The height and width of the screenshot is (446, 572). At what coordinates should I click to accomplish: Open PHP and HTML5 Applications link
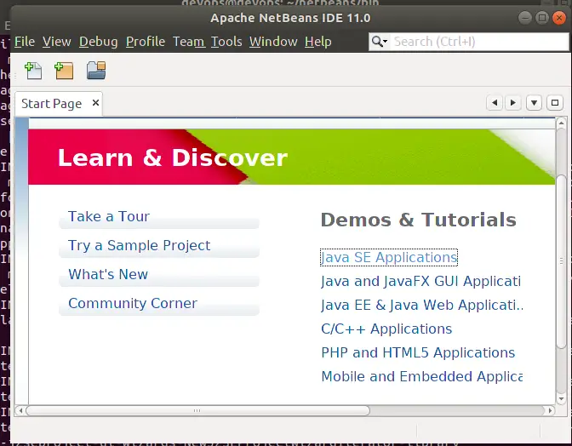coord(418,352)
